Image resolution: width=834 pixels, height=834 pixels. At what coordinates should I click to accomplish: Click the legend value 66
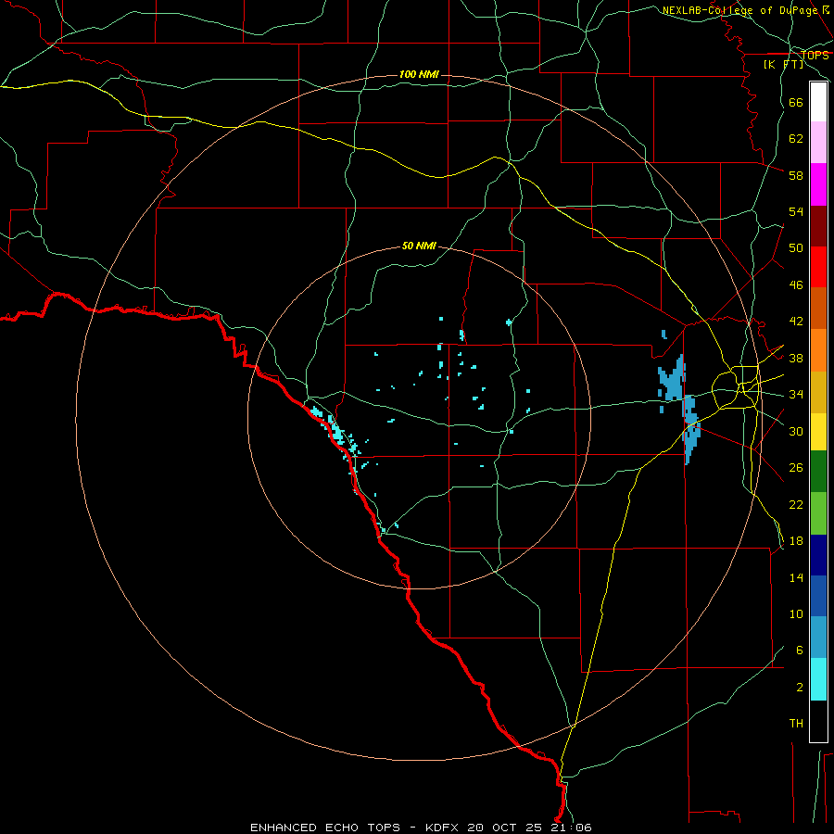pyautogui.click(x=796, y=103)
